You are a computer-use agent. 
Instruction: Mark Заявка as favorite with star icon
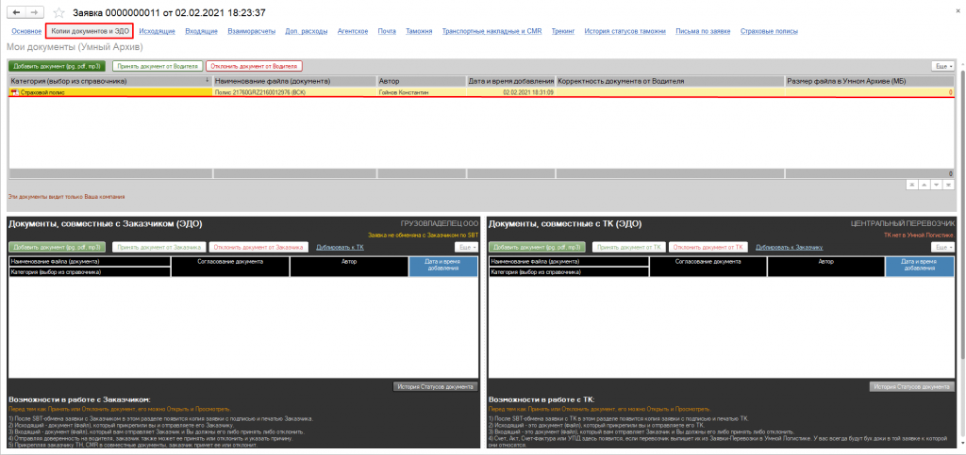[59, 12]
